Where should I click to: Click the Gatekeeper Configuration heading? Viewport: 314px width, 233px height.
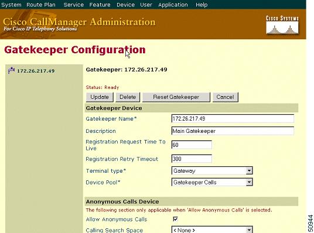coord(75,50)
